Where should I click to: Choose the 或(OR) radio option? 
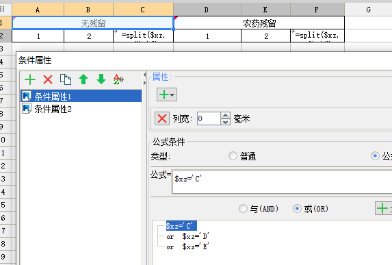click(297, 208)
